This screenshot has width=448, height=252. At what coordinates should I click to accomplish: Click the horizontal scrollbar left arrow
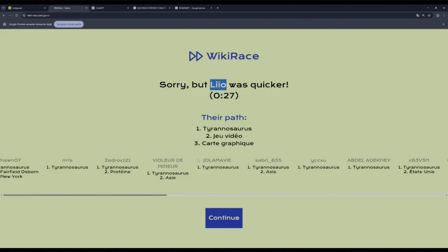[1, 195]
